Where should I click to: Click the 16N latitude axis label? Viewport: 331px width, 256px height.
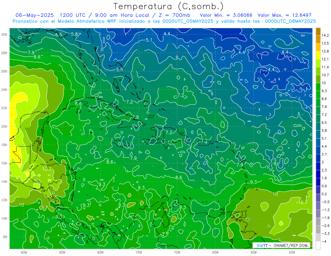[x=4, y=163]
